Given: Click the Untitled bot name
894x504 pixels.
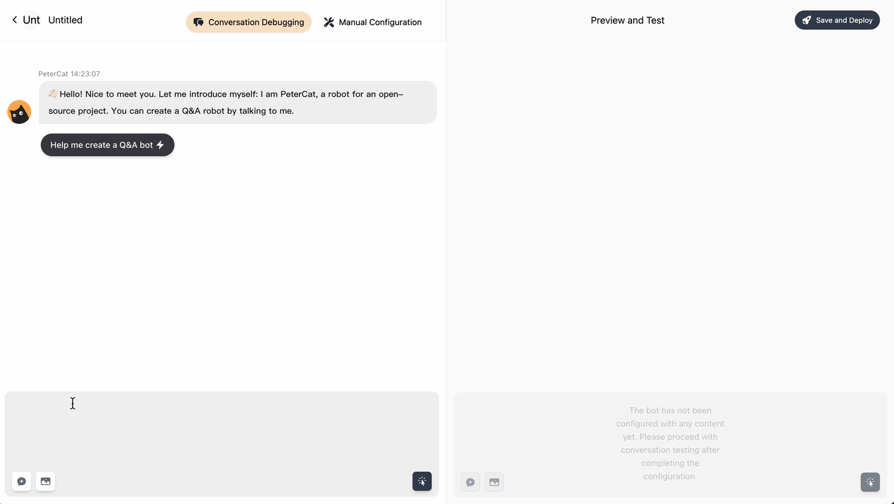Looking at the screenshot, I should click(65, 20).
